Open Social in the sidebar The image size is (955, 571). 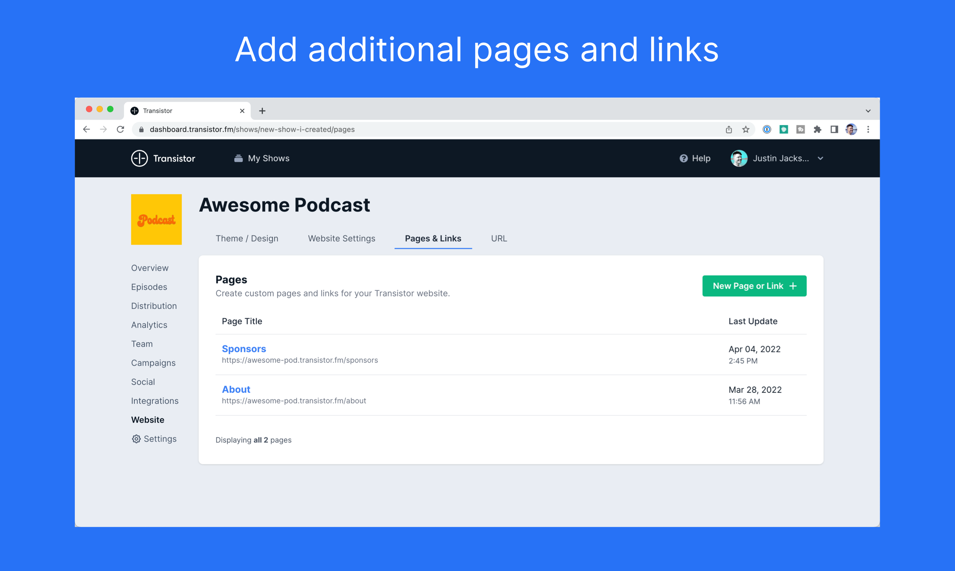coord(143,382)
